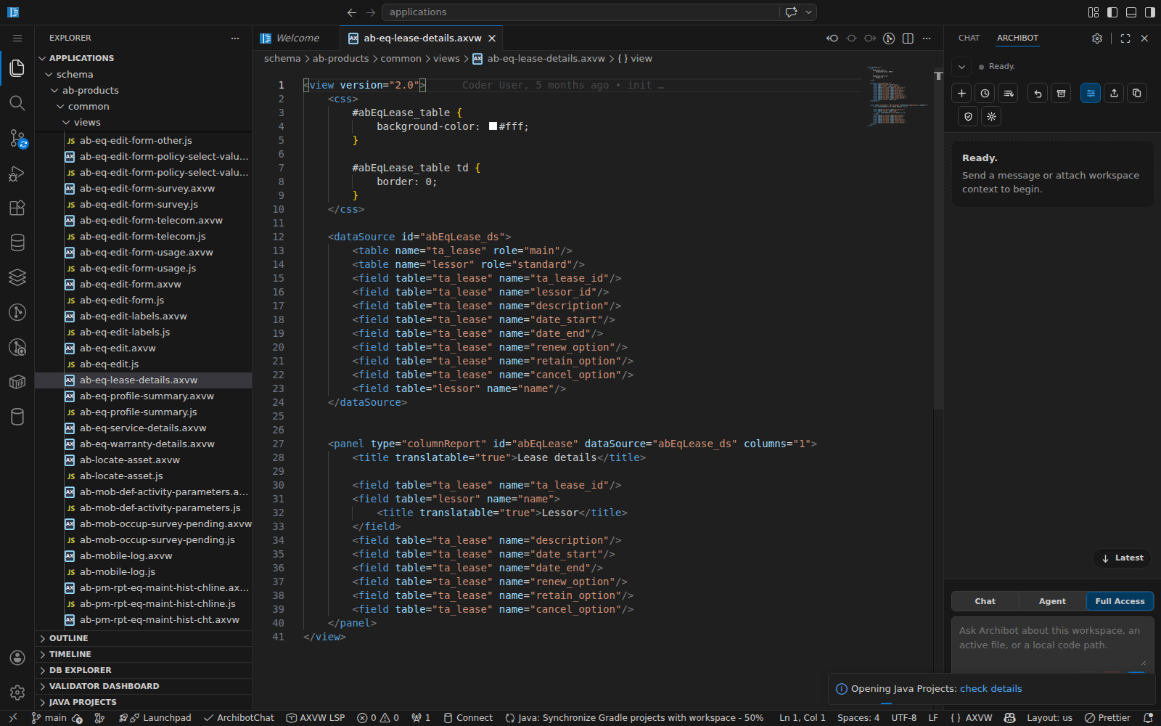Split the editor right
The width and height of the screenshot is (1161, 726).
pyautogui.click(x=908, y=38)
